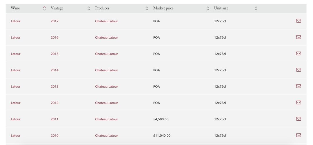Image resolution: width=313 pixels, height=145 pixels.
Task: Sort by Unit size using its arrows
Action: (x=256, y=8)
